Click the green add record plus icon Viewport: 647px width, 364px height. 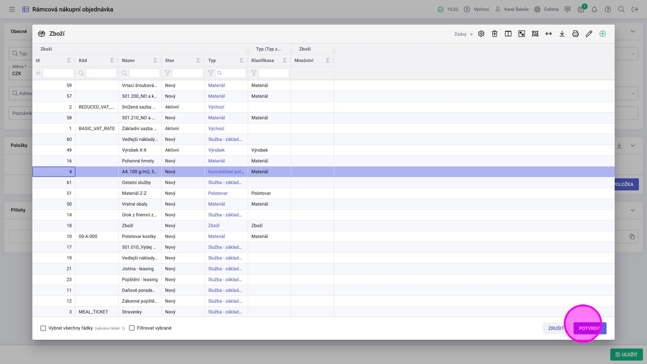[x=603, y=34]
